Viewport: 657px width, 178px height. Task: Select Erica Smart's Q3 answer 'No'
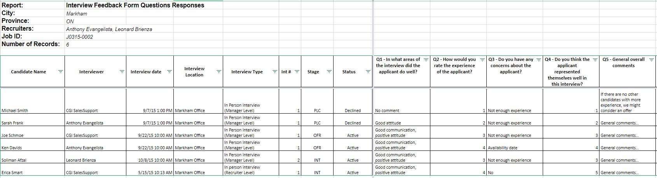click(515, 169)
